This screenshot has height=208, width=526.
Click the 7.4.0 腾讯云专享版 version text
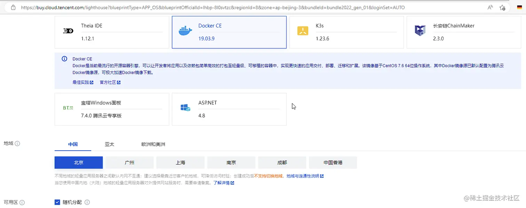[x=101, y=116]
